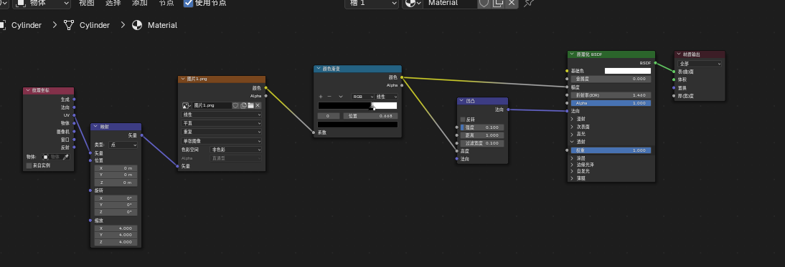The image size is (785, 267).
Task: Click duplicate image icon in image node
Action: click(x=243, y=105)
